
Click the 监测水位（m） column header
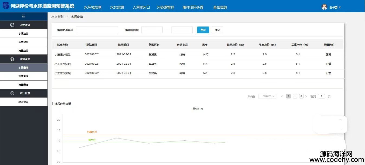235,45
